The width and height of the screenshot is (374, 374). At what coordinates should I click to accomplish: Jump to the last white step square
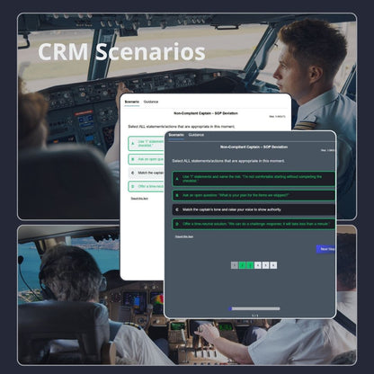tap(273, 265)
